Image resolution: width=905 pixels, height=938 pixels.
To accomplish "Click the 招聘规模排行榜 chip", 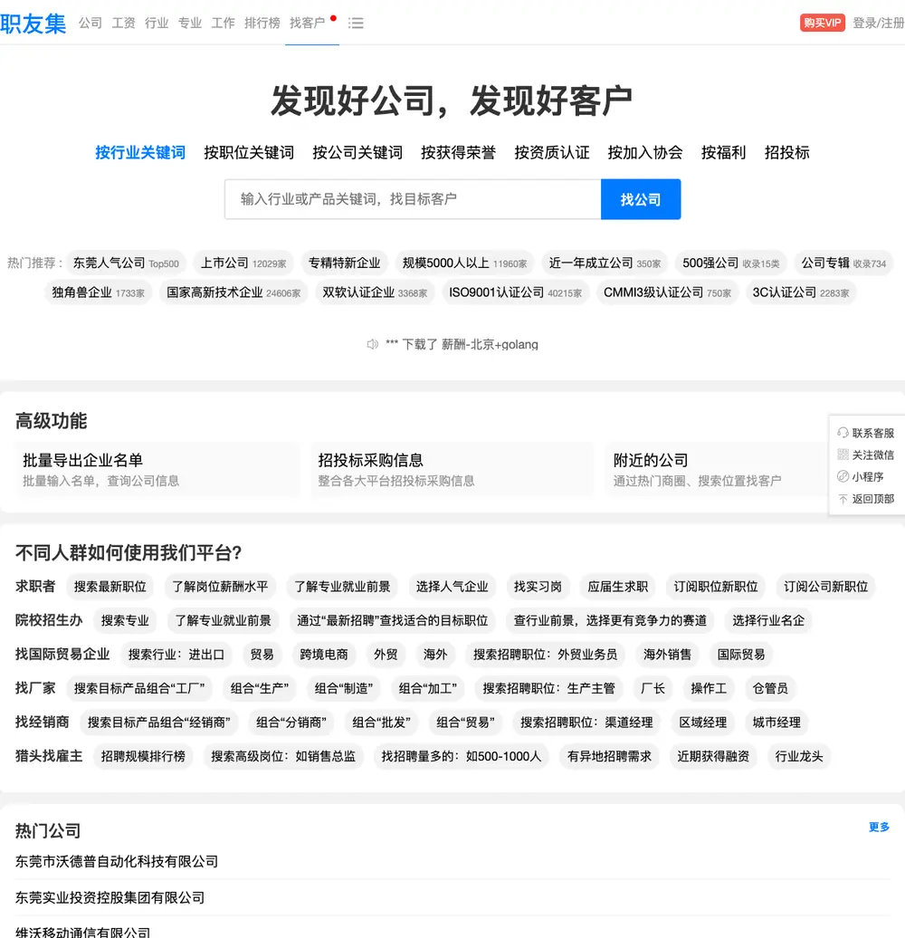I will [x=143, y=756].
